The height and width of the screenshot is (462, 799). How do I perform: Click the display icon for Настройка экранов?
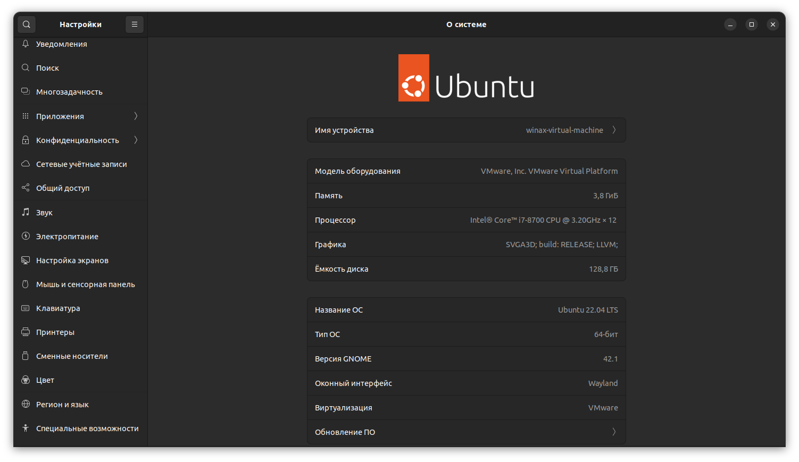pos(26,260)
